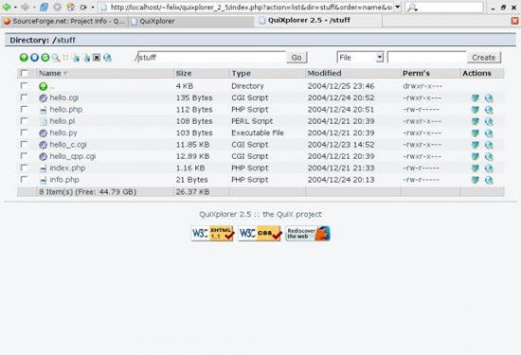Click edit action icon for hello.cgi

pyautogui.click(x=476, y=98)
